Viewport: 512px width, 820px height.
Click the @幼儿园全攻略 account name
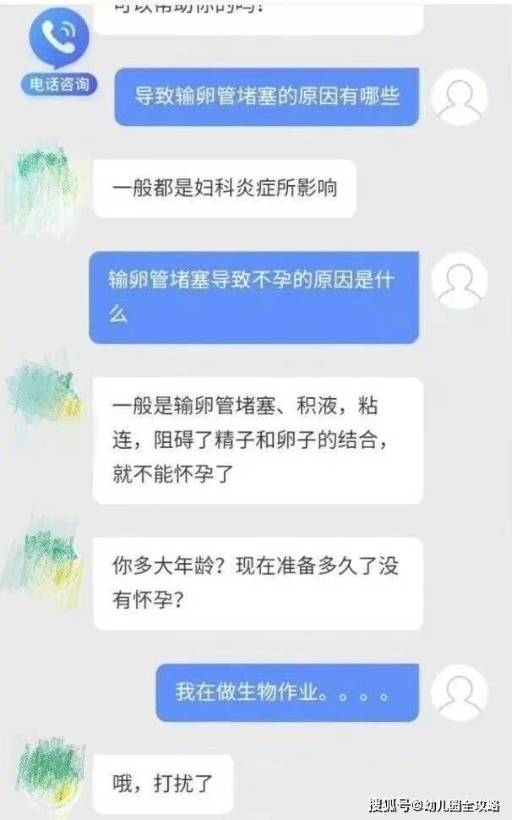click(x=455, y=804)
